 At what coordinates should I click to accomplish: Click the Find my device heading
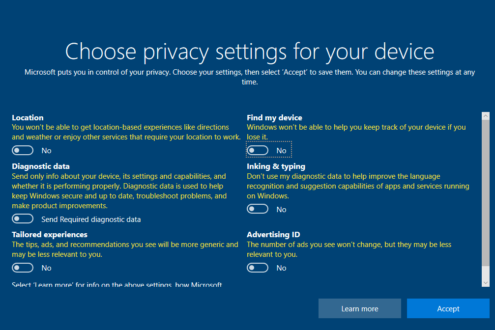(x=274, y=118)
